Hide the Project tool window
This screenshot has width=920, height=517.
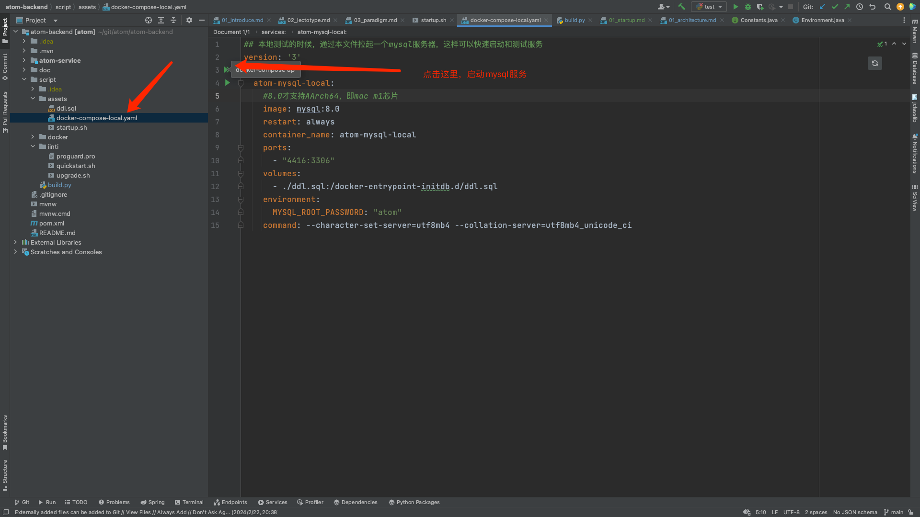202,20
